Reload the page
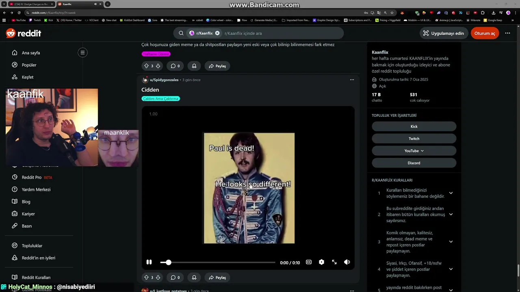Viewport: 520px width, 292px height. tap(18, 13)
